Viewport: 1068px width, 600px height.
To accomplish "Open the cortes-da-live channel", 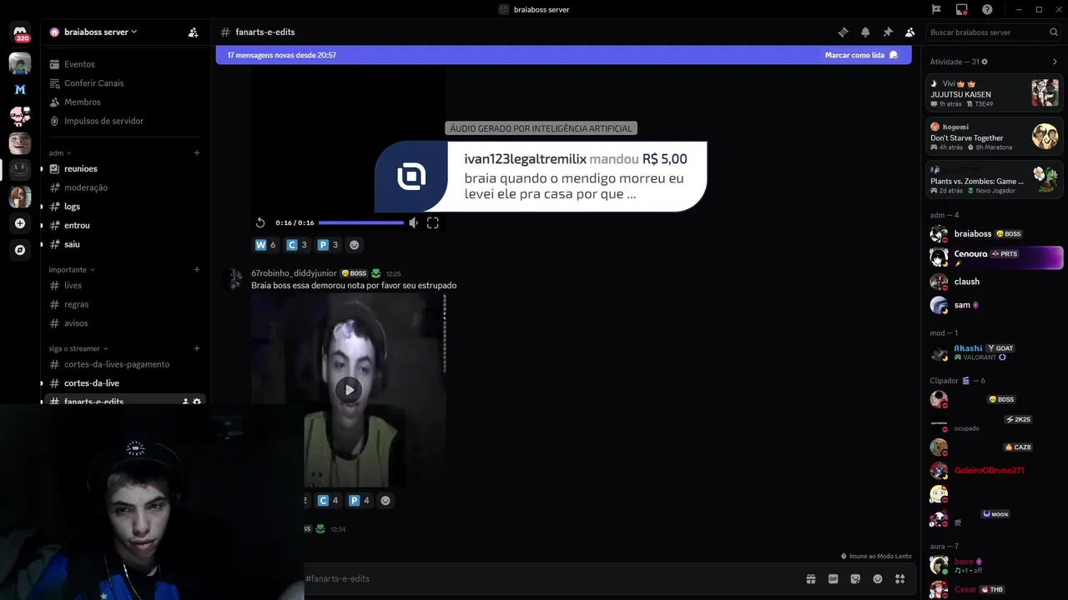I will pyautogui.click(x=125, y=383).
